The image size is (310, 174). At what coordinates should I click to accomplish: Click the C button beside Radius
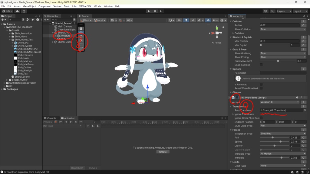(303, 25)
